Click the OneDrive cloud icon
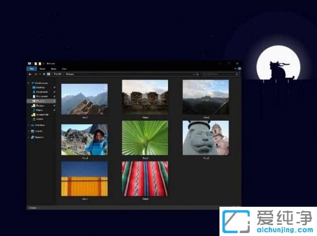This screenshot has width=317, height=236. click(x=32, y=125)
